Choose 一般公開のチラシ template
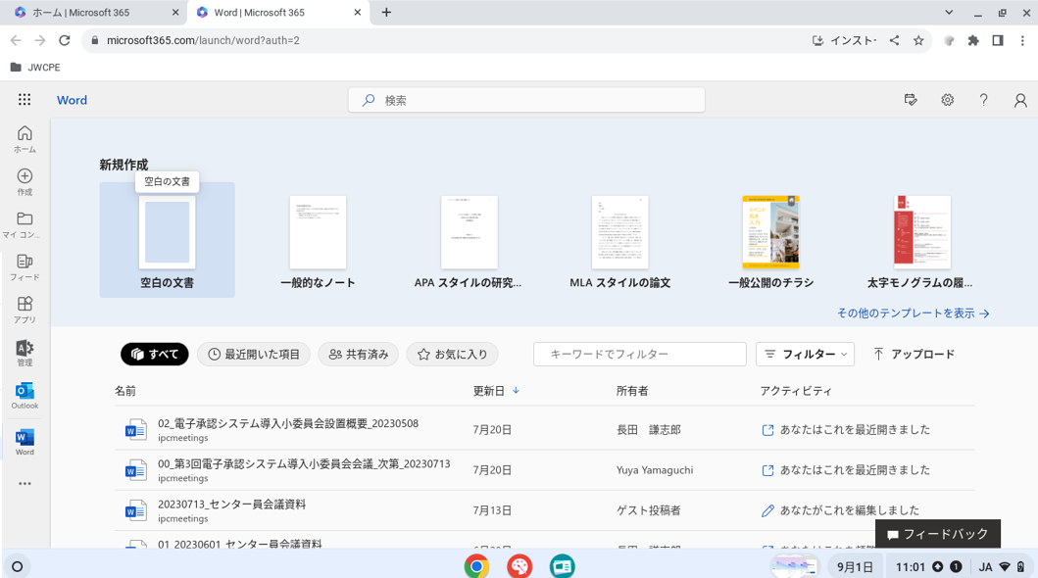The width and height of the screenshot is (1038, 578). pos(770,242)
